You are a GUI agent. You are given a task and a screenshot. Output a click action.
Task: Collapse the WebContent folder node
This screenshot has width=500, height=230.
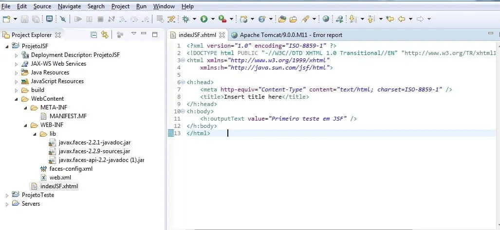point(17,99)
